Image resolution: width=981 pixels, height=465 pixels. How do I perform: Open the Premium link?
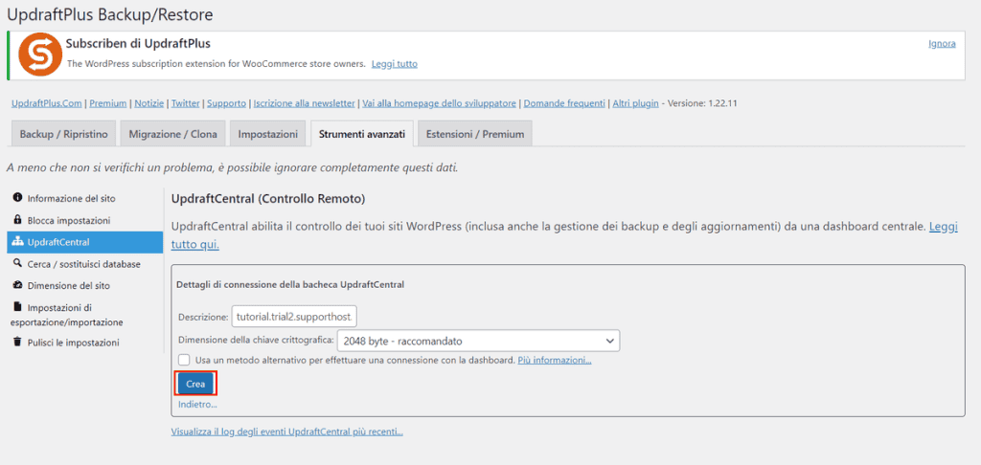click(107, 103)
